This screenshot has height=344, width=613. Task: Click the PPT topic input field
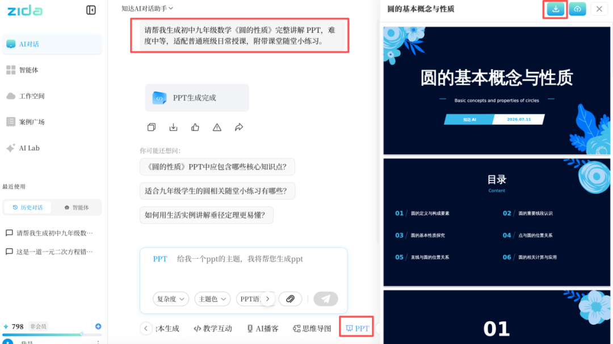[240, 259]
